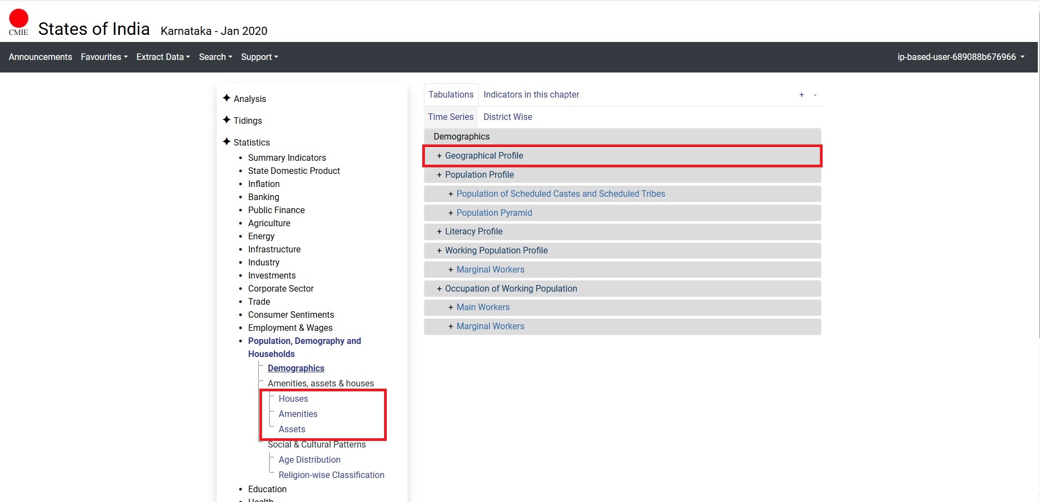Screen dimensions: 1040x502
Task: Expand the Tidings star section
Action: point(227,120)
